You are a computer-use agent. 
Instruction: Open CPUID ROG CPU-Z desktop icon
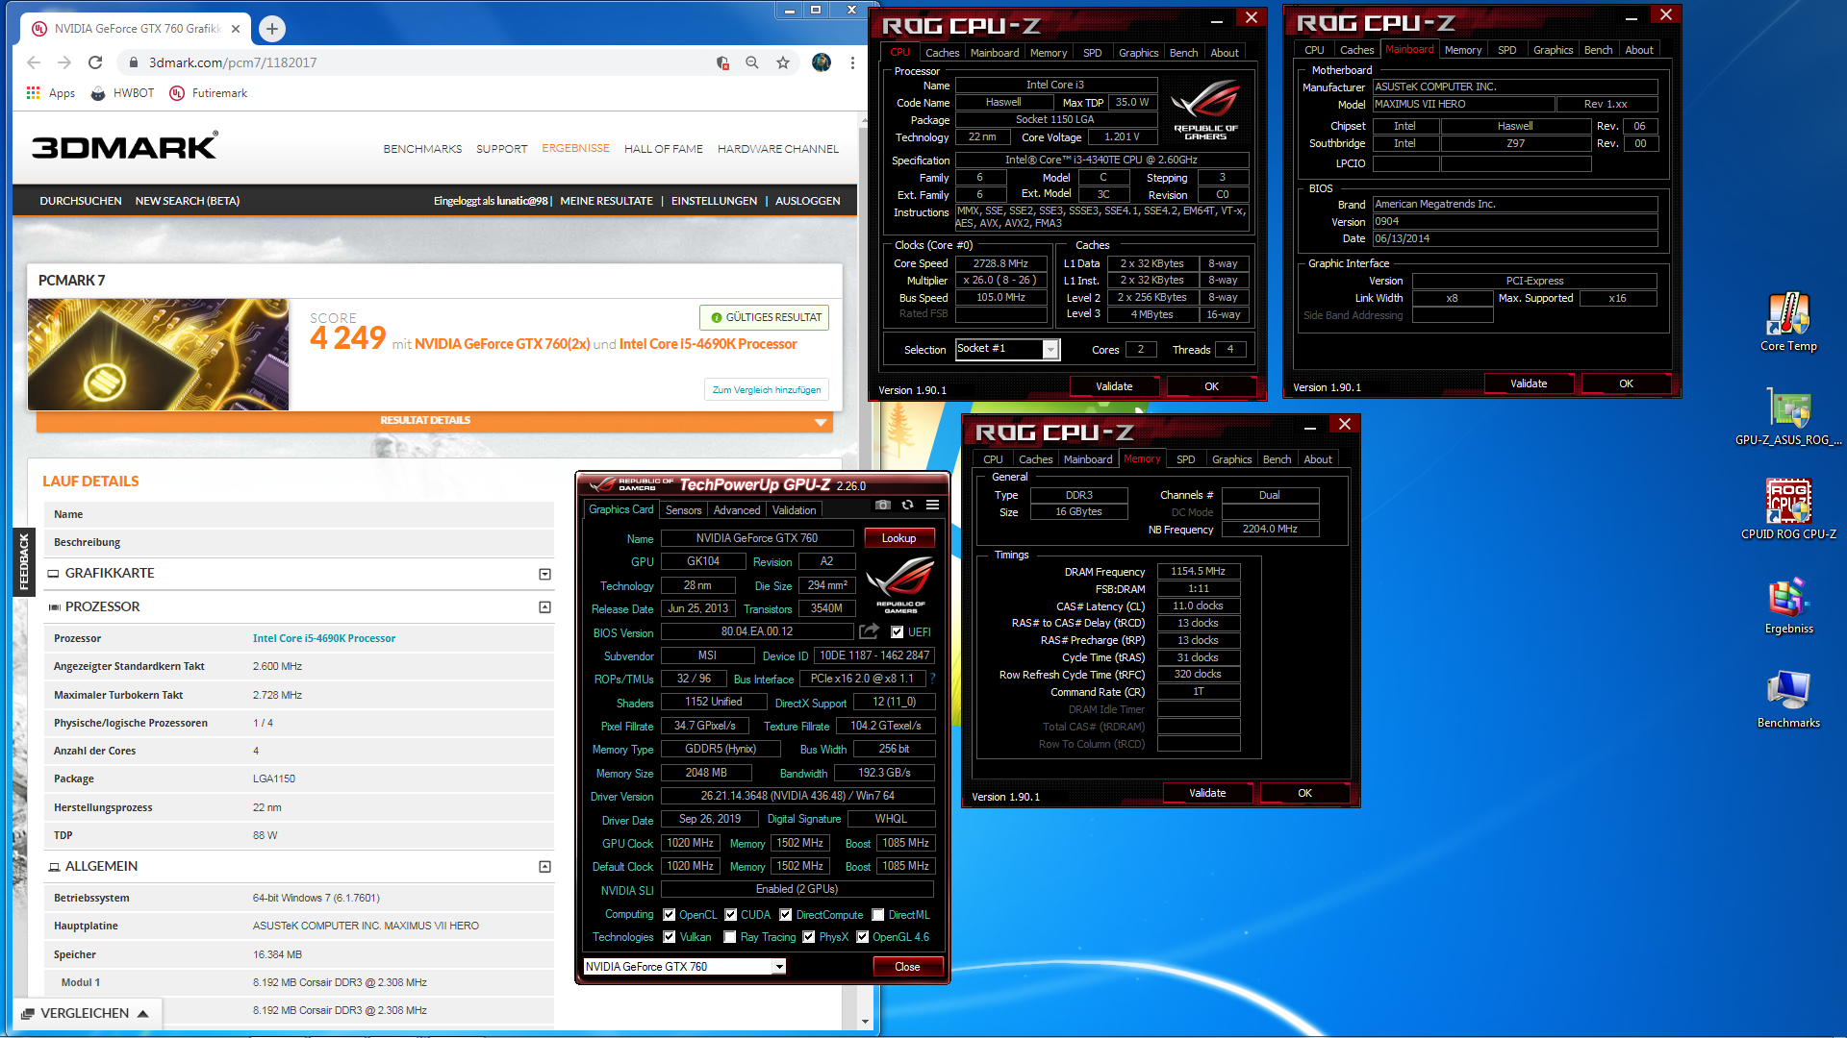pyautogui.click(x=1788, y=509)
